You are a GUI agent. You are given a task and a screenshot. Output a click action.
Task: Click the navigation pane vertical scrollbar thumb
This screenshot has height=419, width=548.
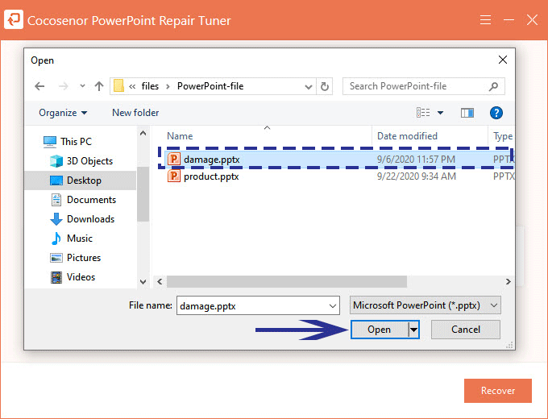click(143, 194)
